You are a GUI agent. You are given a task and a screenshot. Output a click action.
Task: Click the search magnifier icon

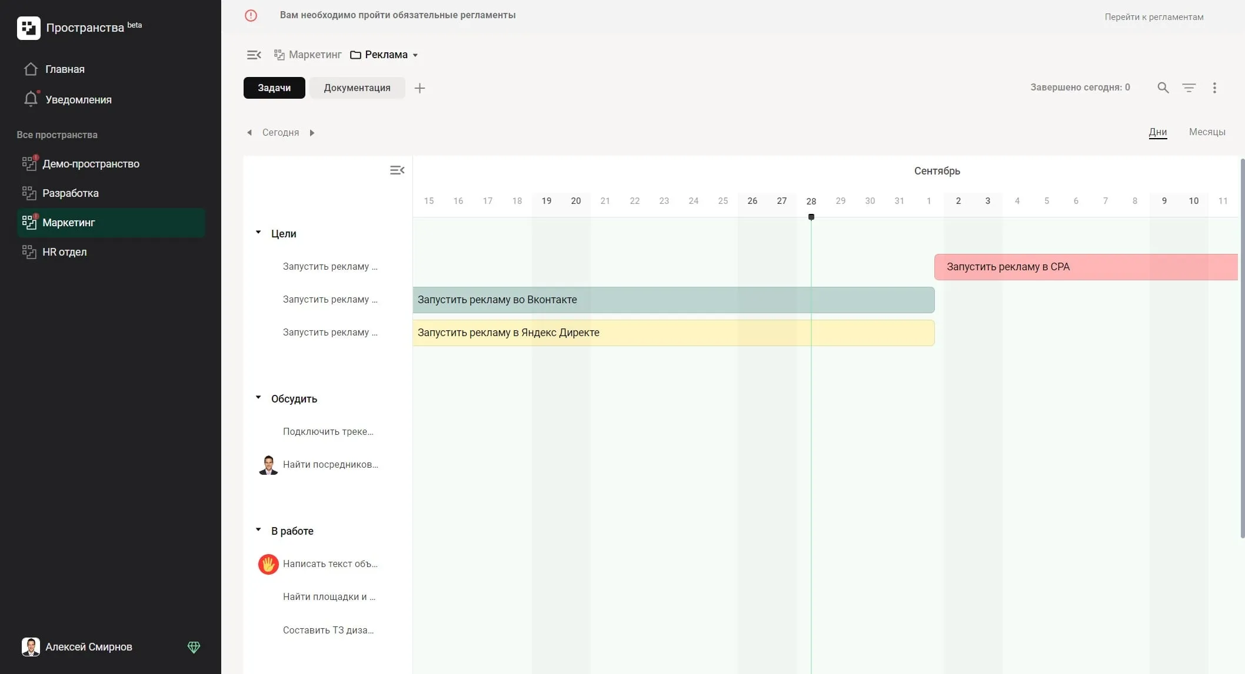click(1163, 88)
